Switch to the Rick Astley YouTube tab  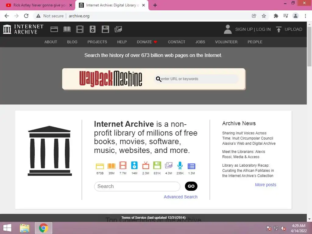(x=37, y=5)
